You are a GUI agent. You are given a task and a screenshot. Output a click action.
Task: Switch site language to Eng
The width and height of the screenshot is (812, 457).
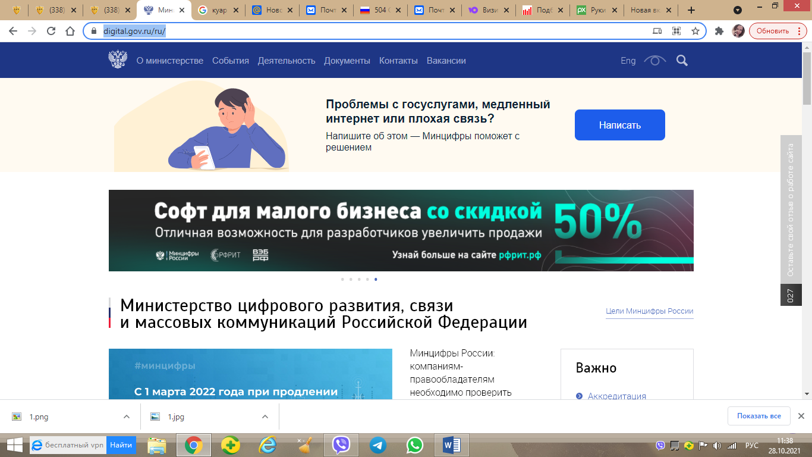[628, 61]
